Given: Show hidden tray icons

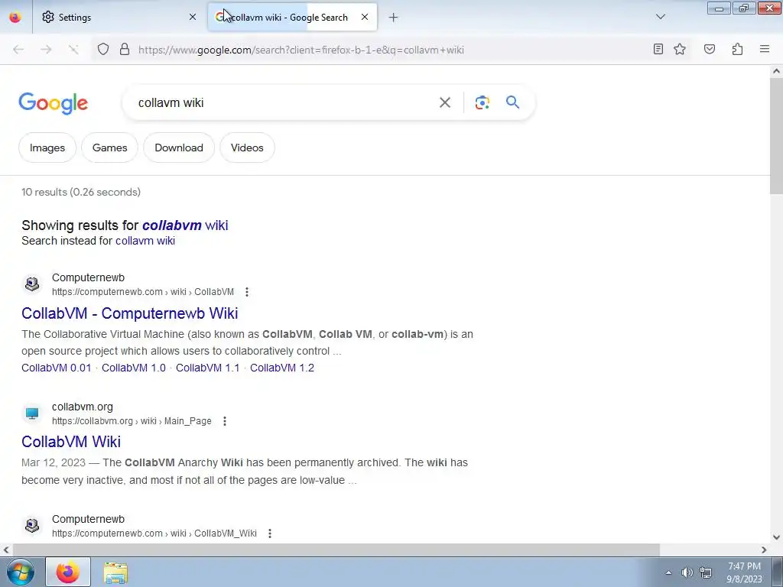Looking at the screenshot, I should pos(668,572).
